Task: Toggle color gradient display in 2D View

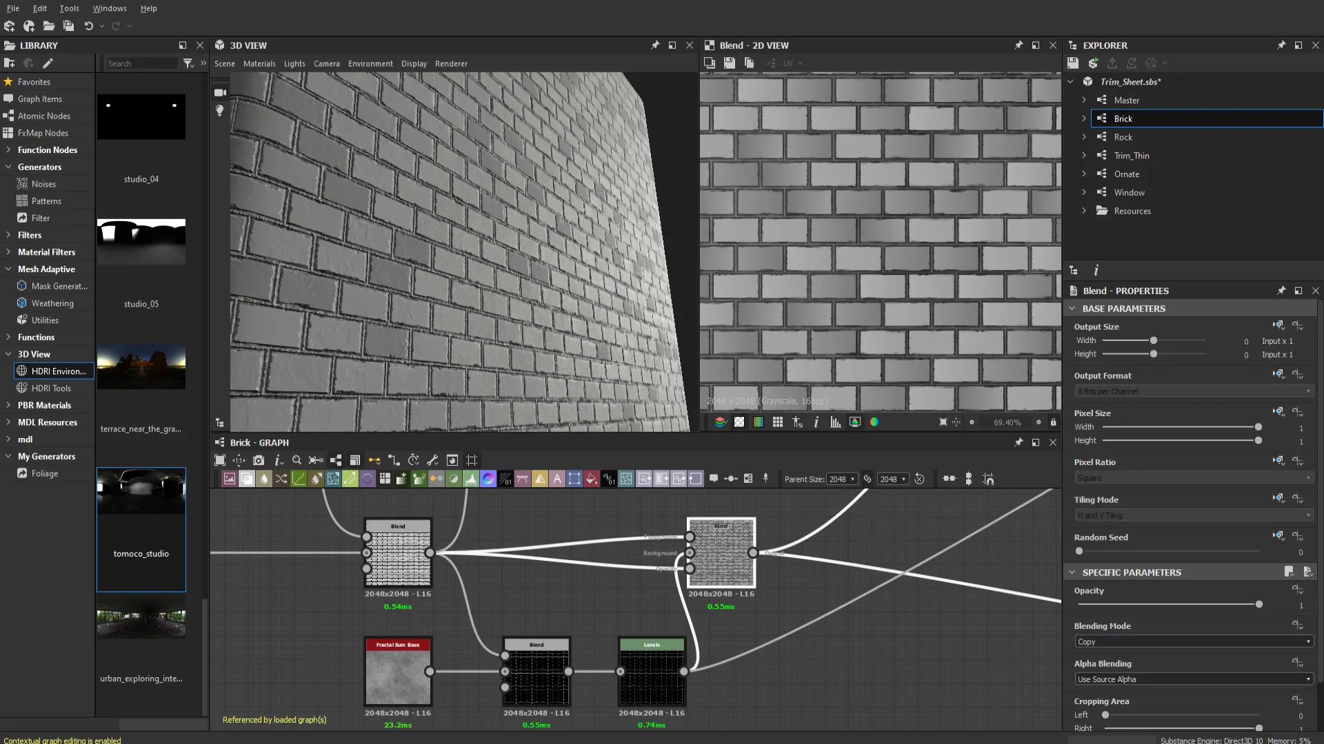Action: pos(759,422)
